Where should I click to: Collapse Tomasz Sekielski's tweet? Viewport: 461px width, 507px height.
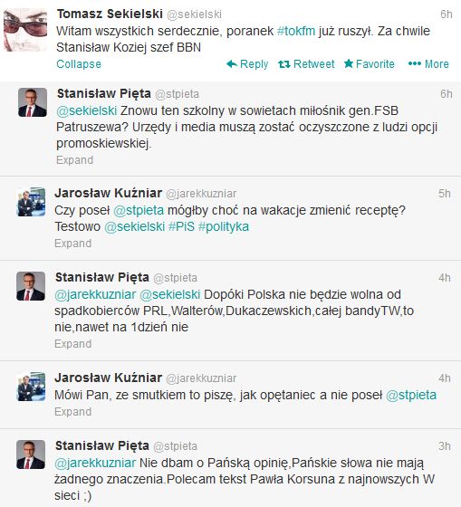(x=79, y=64)
